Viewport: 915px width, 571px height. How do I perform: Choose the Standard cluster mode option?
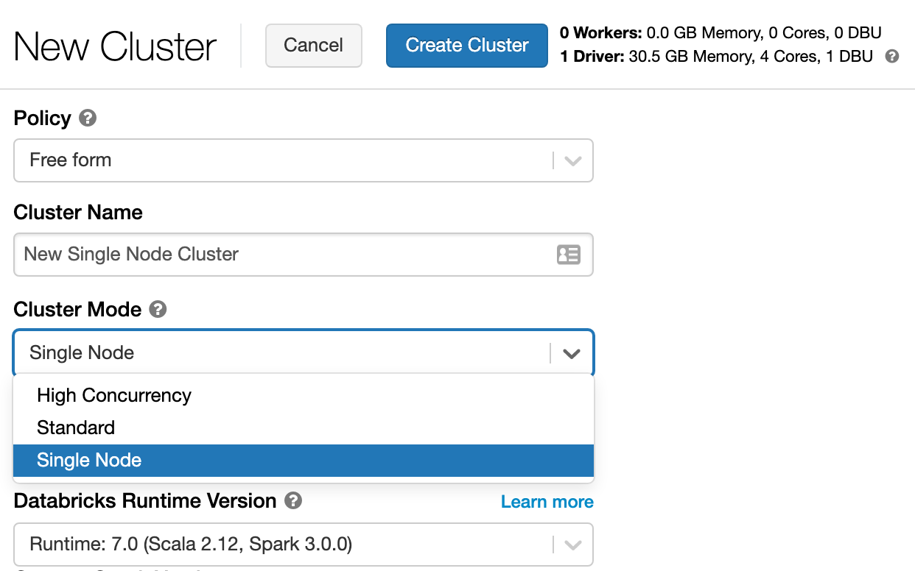point(76,428)
